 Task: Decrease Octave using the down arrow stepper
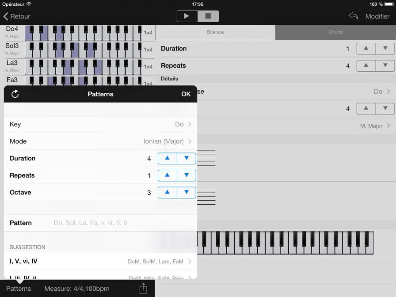point(186,192)
